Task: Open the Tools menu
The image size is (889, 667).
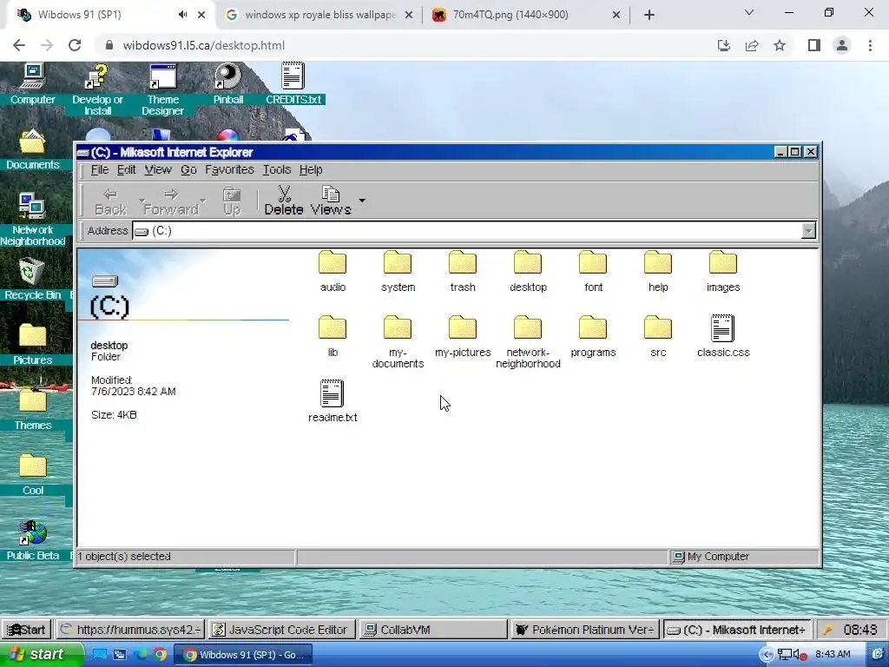Action: (x=276, y=169)
